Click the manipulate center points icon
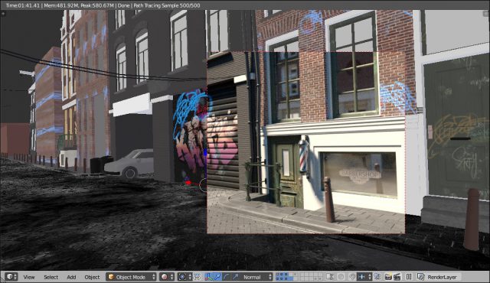Image resolution: width=490 pixels, height=283 pixels. 198,277
